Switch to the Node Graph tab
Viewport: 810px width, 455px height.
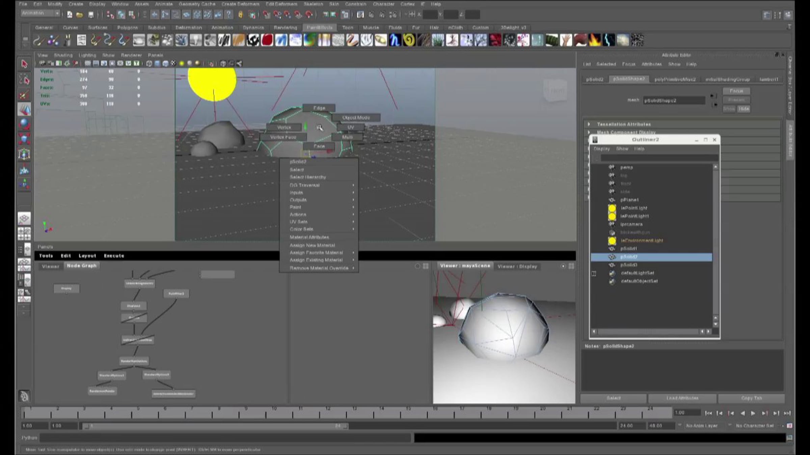coord(82,266)
